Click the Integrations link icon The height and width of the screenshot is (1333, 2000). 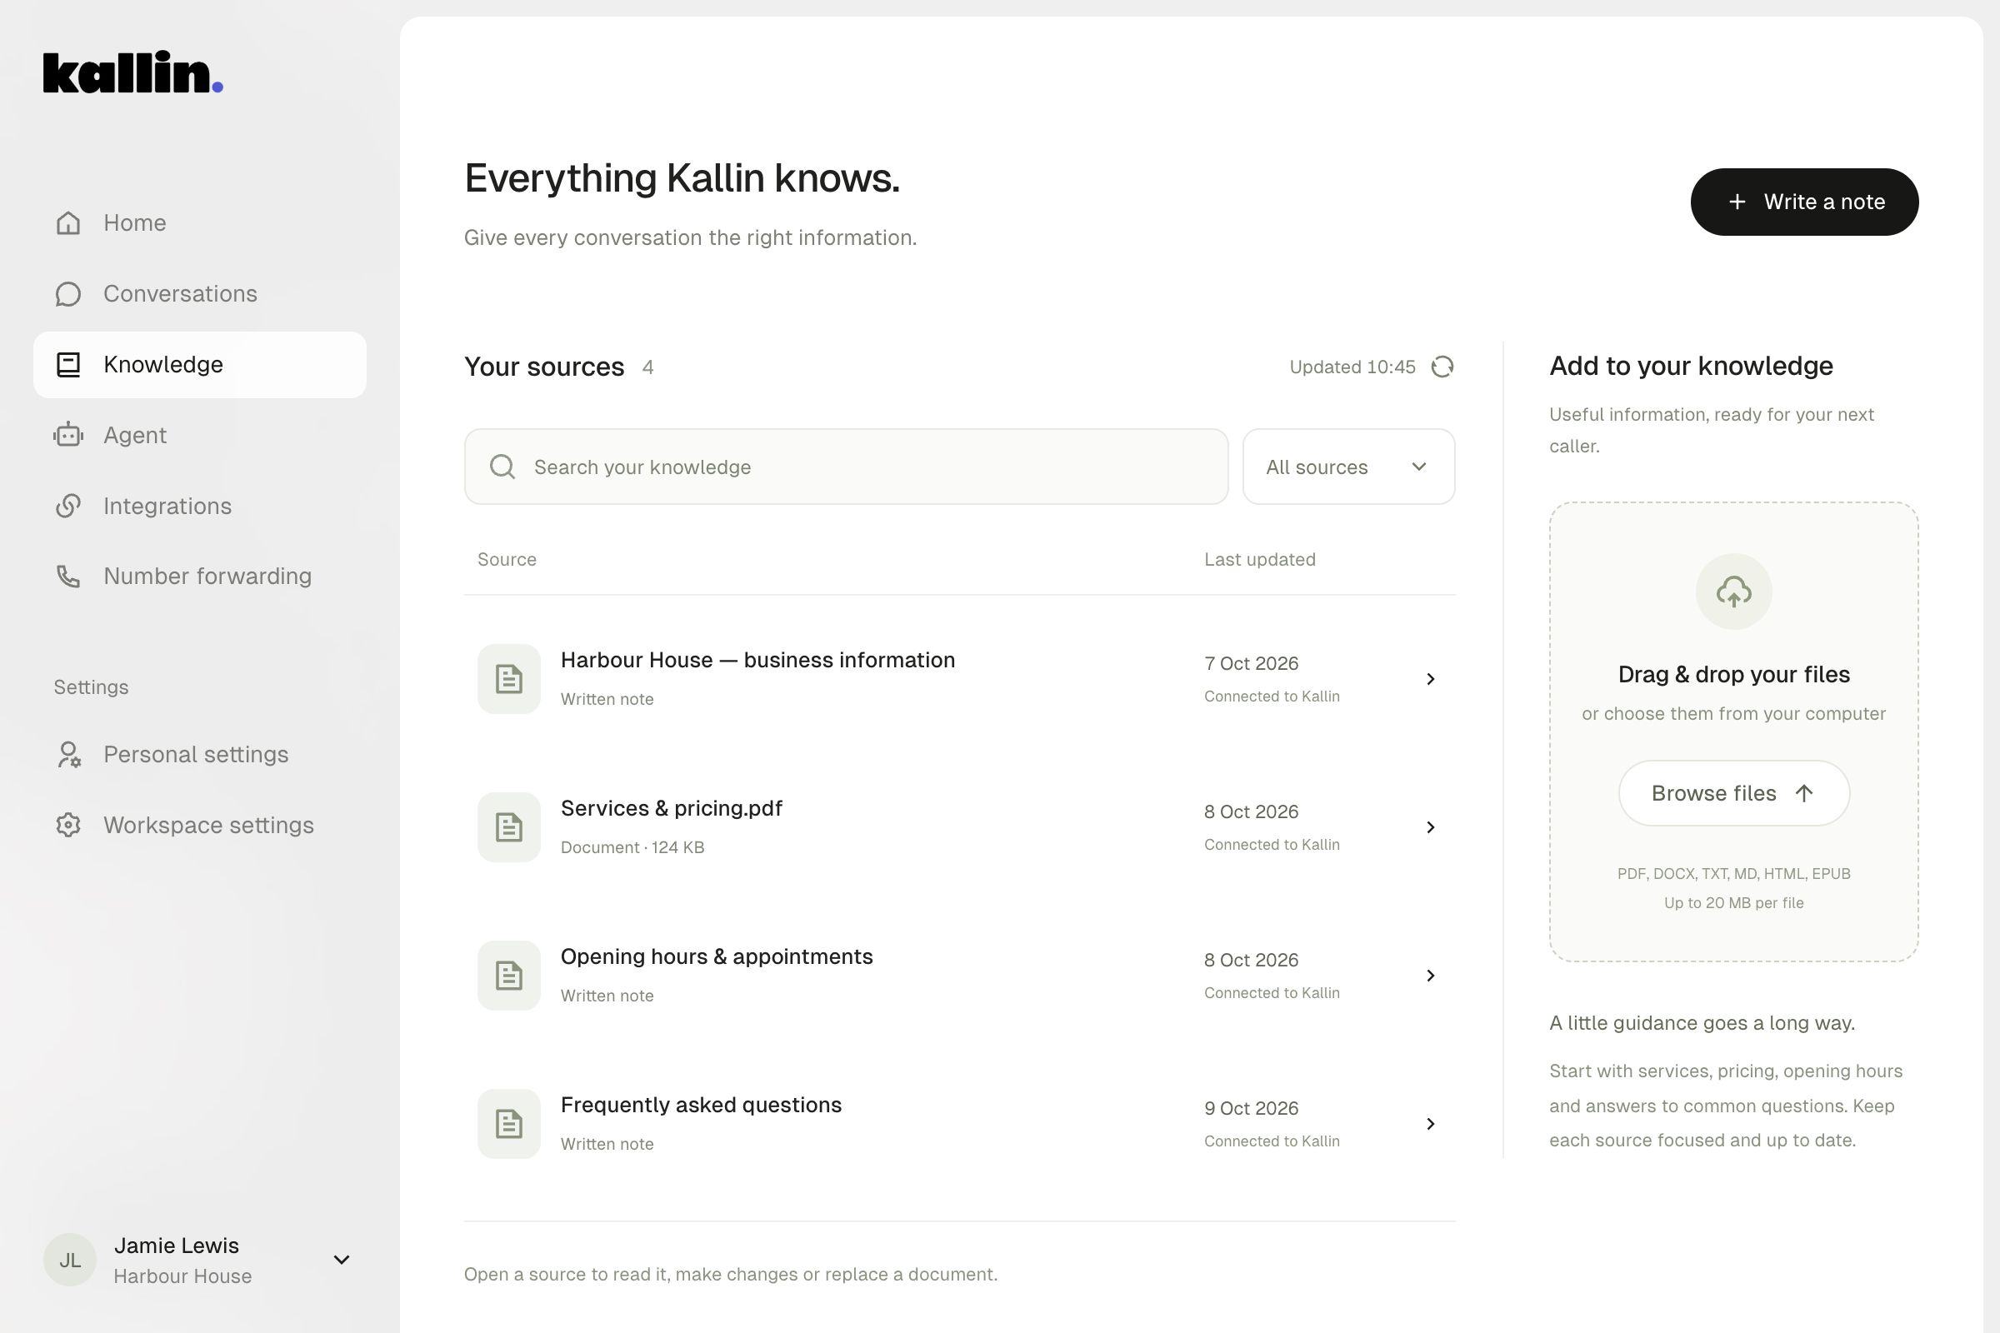[x=68, y=506]
